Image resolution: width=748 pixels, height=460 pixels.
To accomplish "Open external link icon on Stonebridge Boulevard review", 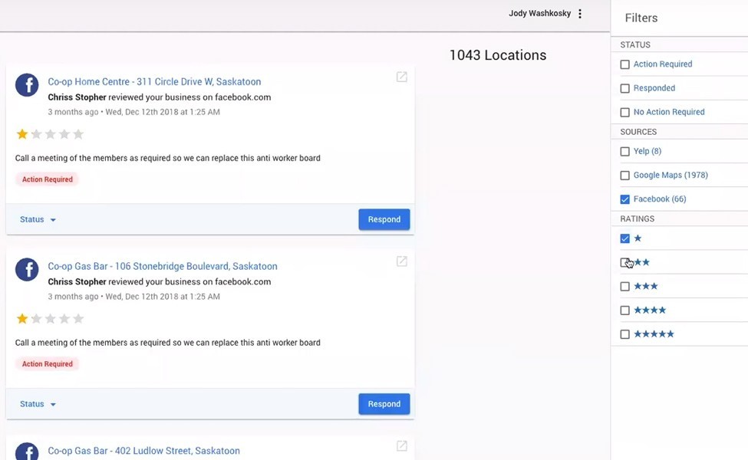I will [x=402, y=261].
